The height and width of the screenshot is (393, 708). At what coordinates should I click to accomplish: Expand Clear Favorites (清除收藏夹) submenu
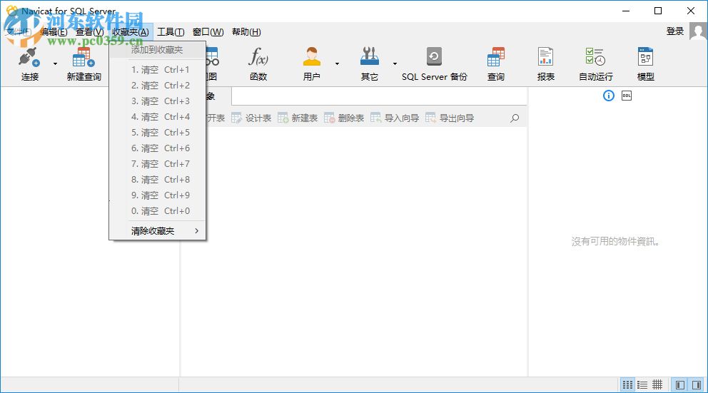point(157,231)
